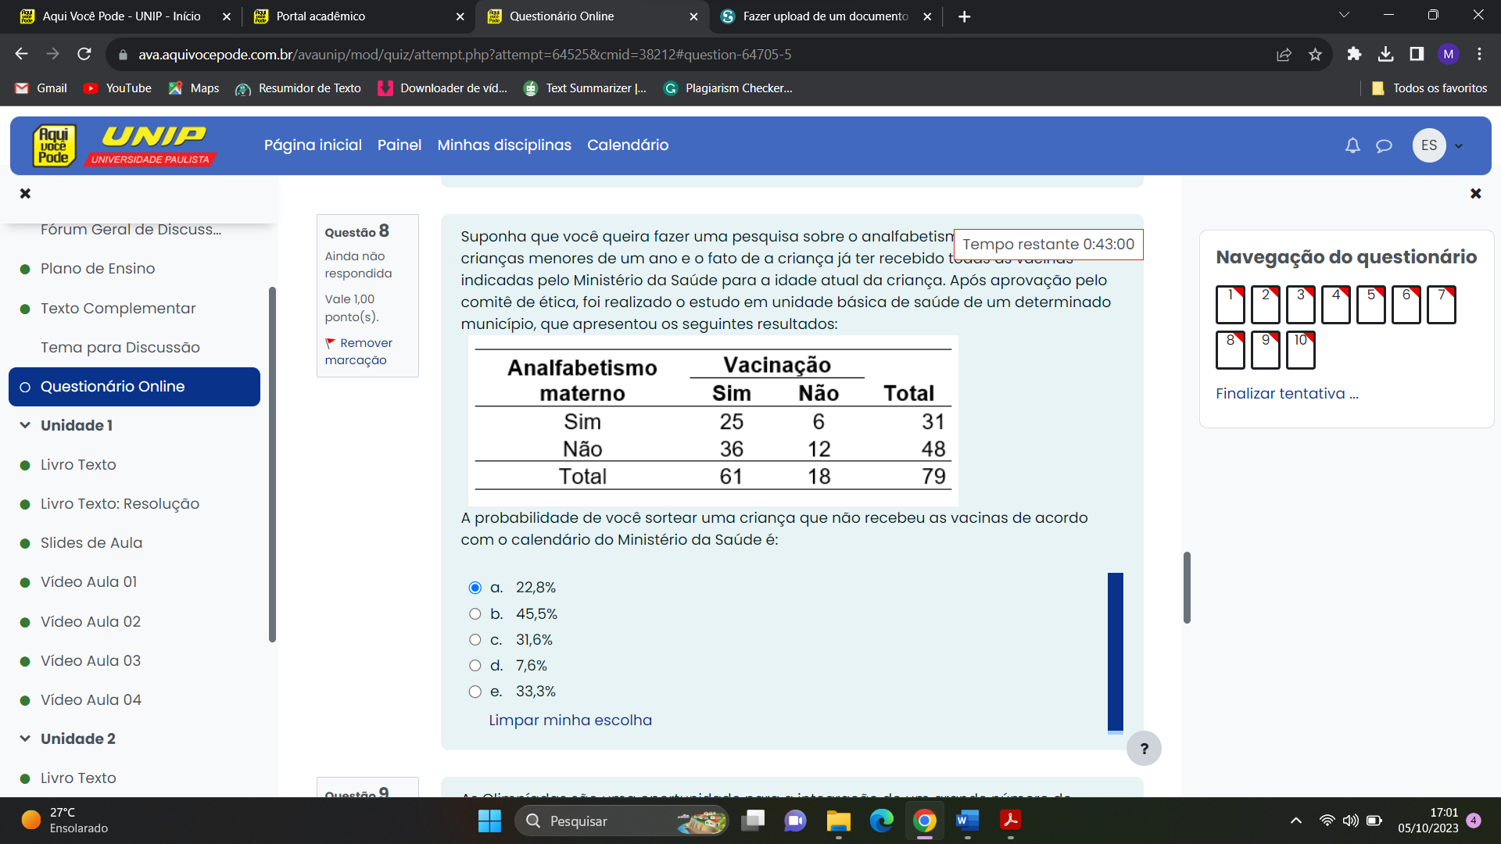
Task: Jump to question 10 in navigation
Action: (x=1300, y=350)
